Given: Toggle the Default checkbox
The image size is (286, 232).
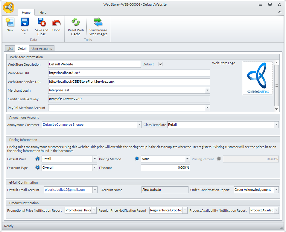Looking at the screenshot, I should (x=160, y=64).
